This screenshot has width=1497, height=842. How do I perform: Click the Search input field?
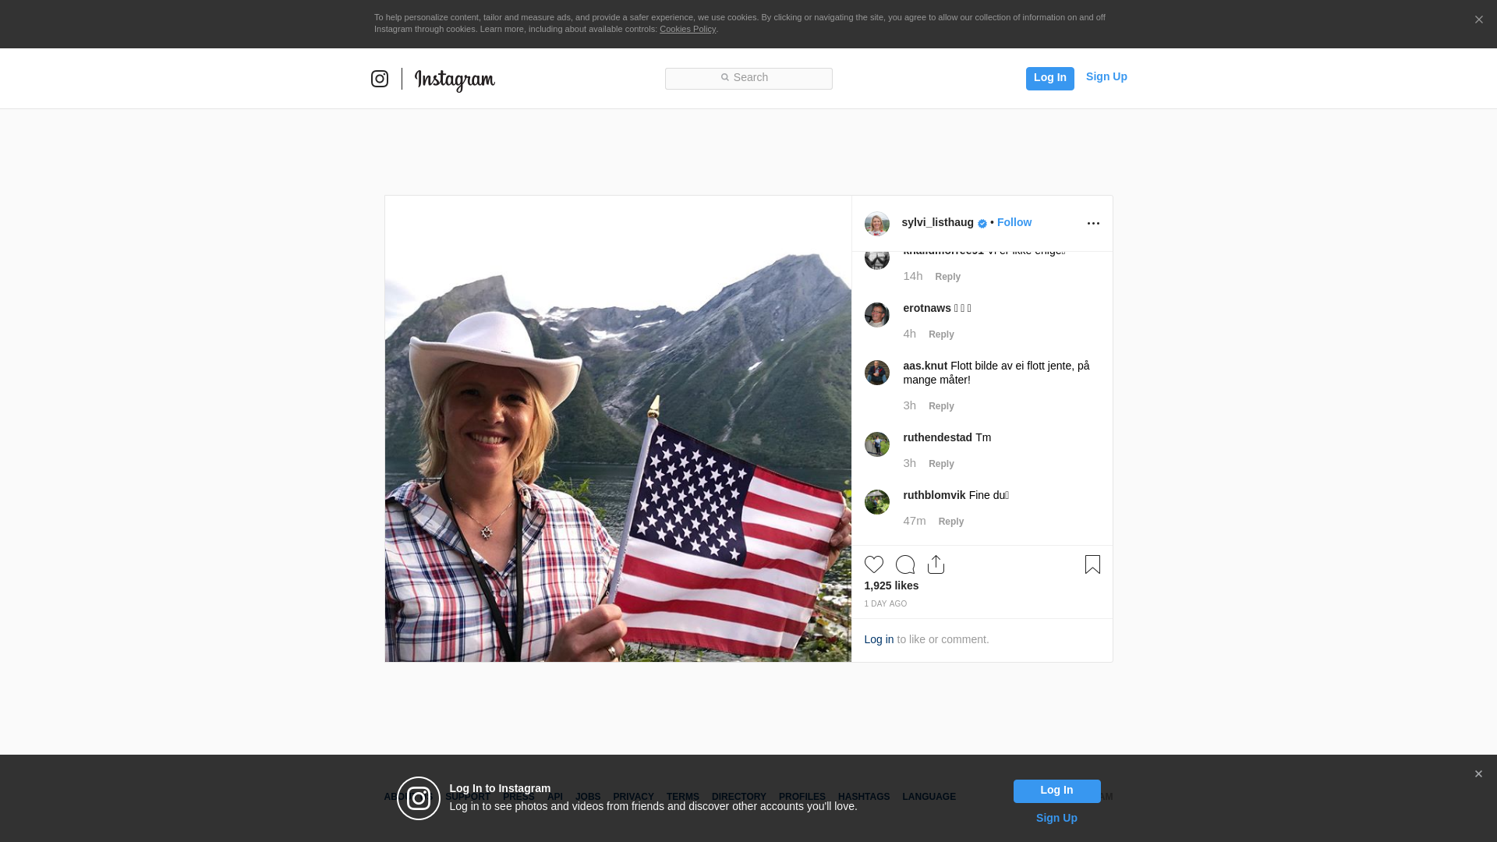[x=748, y=78]
